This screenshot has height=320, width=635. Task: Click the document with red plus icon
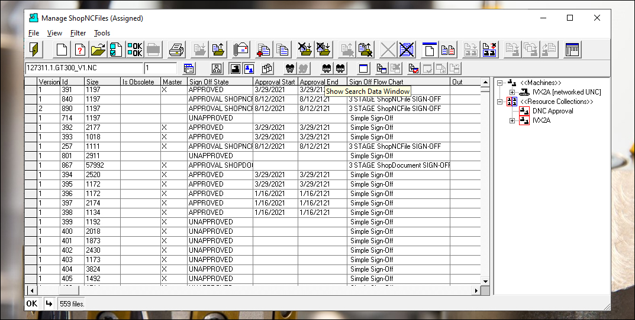[x=263, y=50]
